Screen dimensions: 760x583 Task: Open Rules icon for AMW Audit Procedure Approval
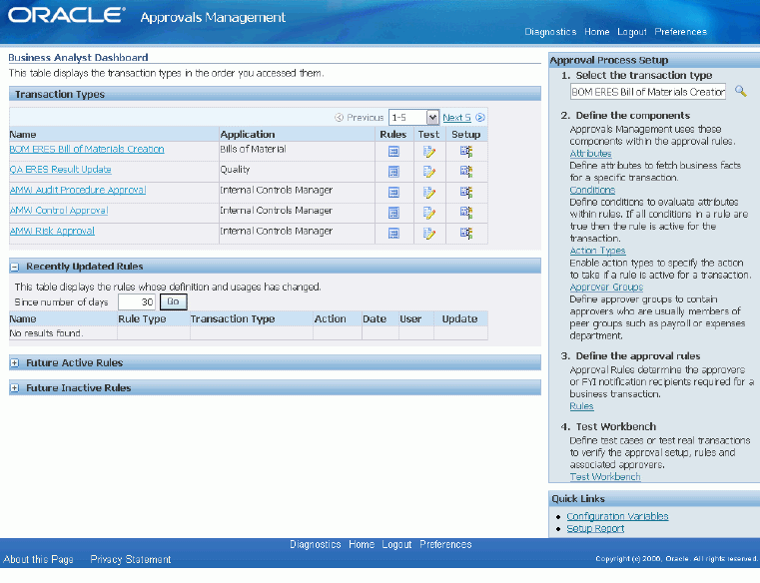[x=393, y=193]
